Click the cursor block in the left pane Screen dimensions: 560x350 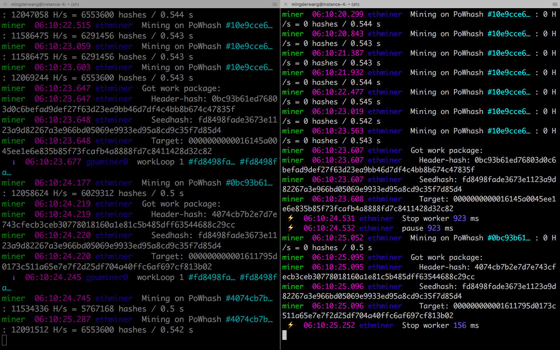pyautogui.click(x=4, y=340)
